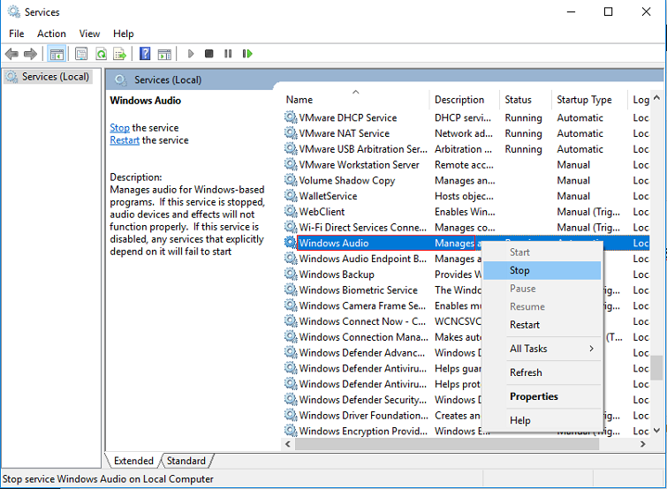The height and width of the screenshot is (489, 667).
Task: Toggle Show/Hide Console Tree toolbar button
Action: [57, 54]
